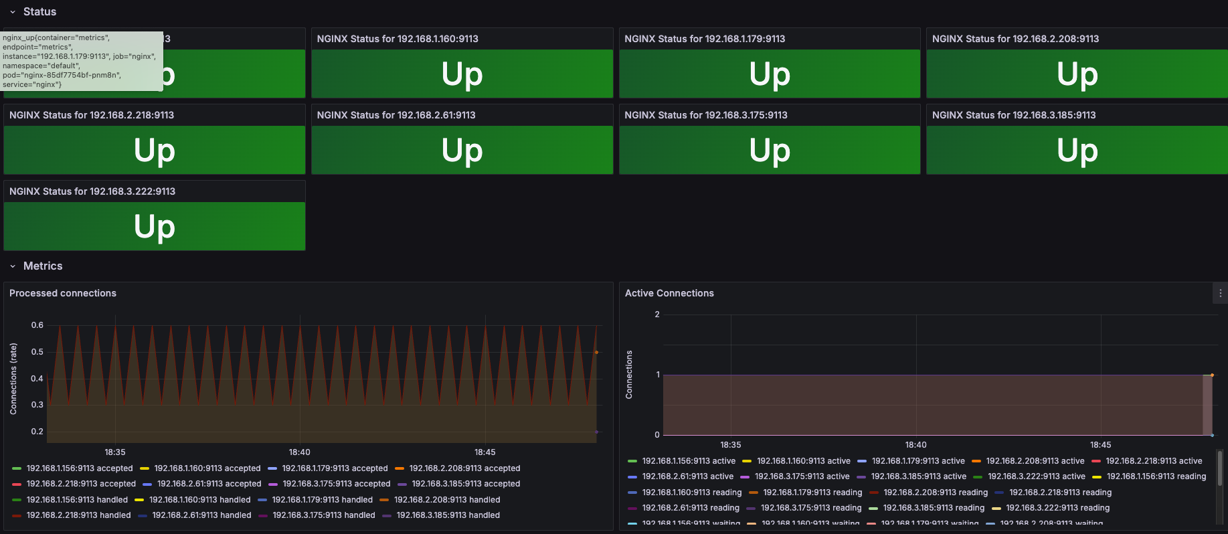Click the Active Connections legend scrollbar
This screenshot has width=1228, height=534.
[x=1220, y=468]
